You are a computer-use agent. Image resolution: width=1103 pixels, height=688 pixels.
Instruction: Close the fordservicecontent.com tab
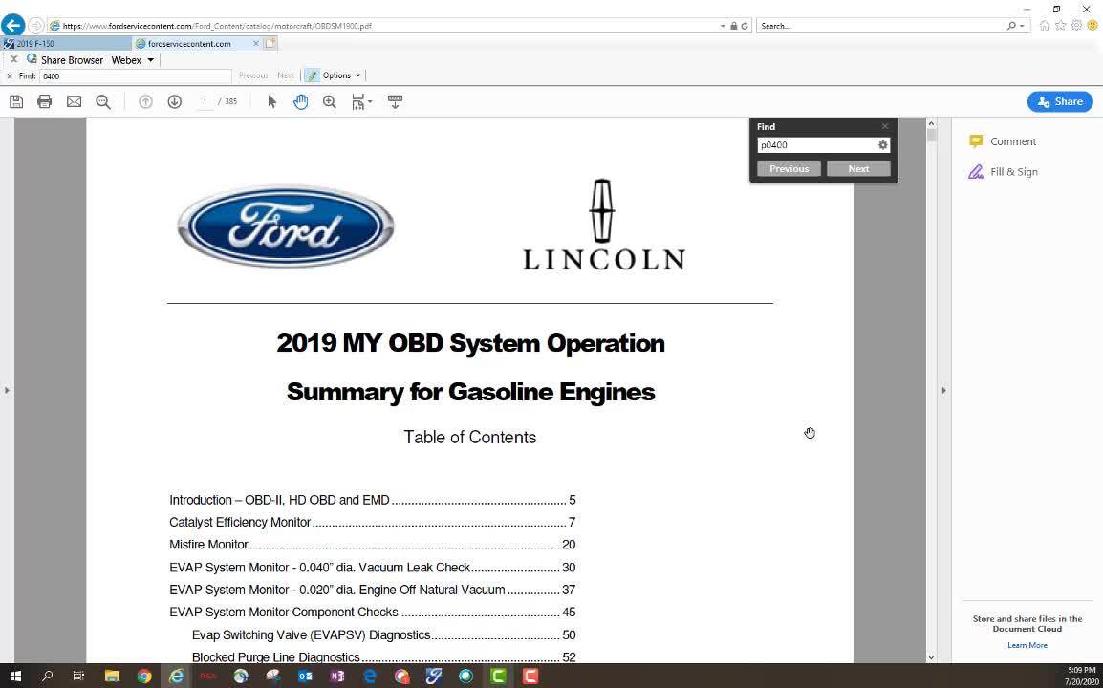[255, 44]
